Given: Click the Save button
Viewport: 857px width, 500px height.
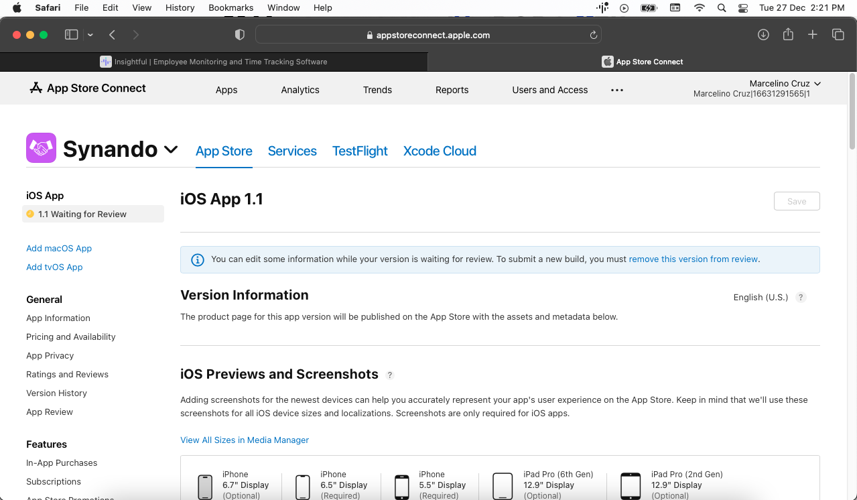Looking at the screenshot, I should pyautogui.click(x=797, y=201).
